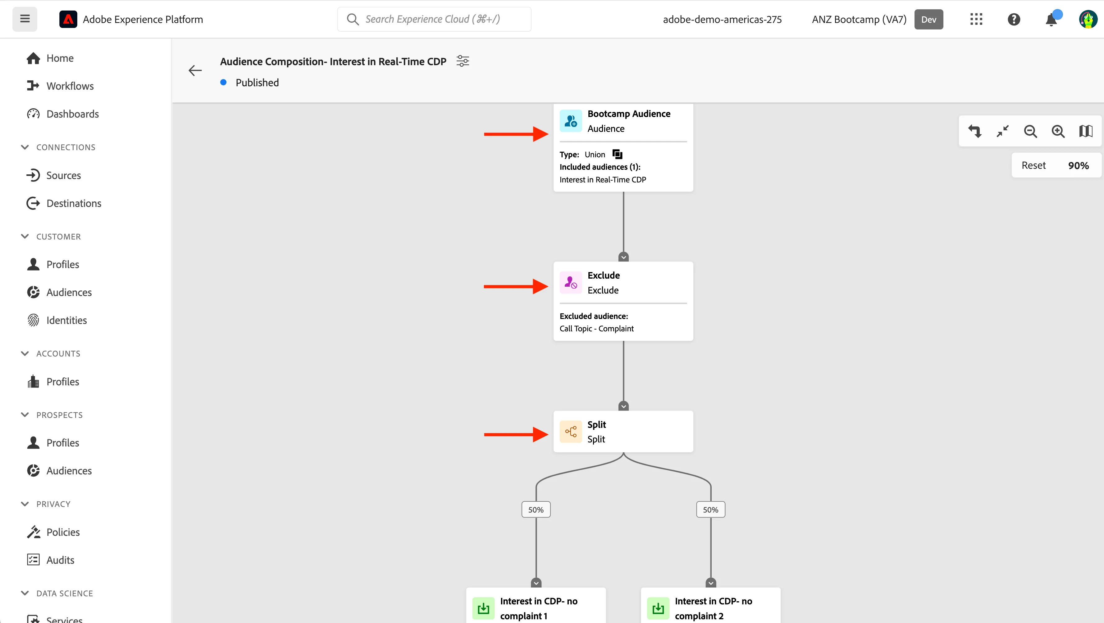Screen dimensions: 1104x623
Task: Click the adobe-demo-americas-275 organization name
Action: [x=722, y=19]
